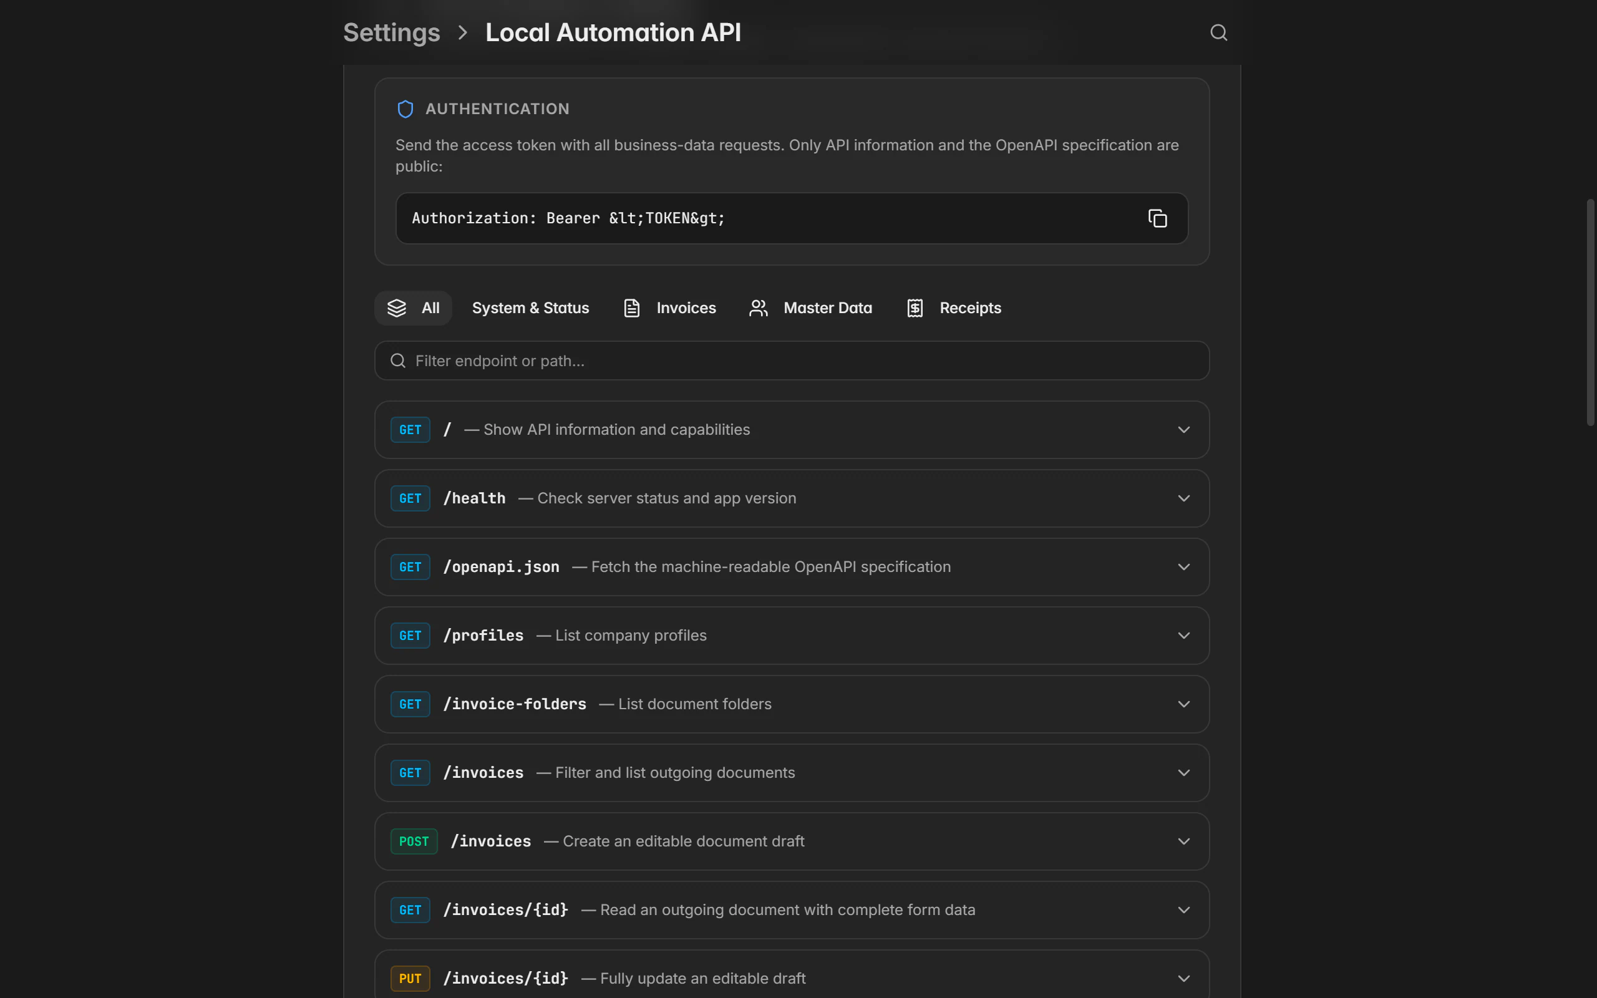Screen dimensions: 1597x998
Task: Copy the Authorization Bearer token header
Action: point(1157,218)
